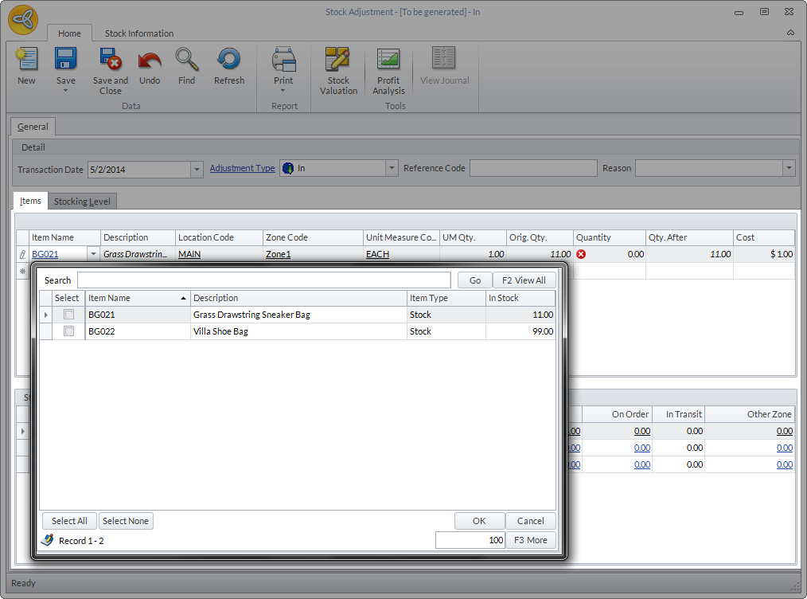Open the Find magnifier tool
The height and width of the screenshot is (599, 807).
(x=186, y=61)
